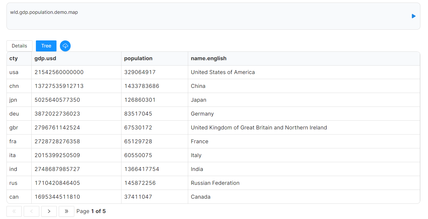Click population value 329064917
Screen dimensions: 428x219
coord(140,72)
